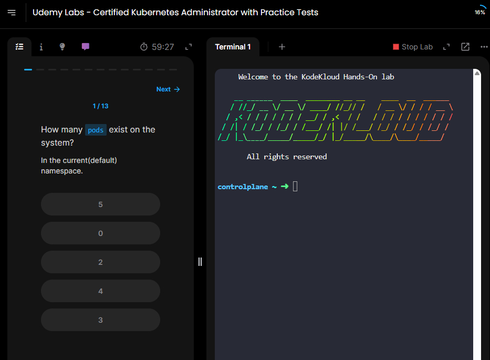Click the terminal scrollbar up arrow
This screenshot has height=360, width=490.
coord(477,73)
